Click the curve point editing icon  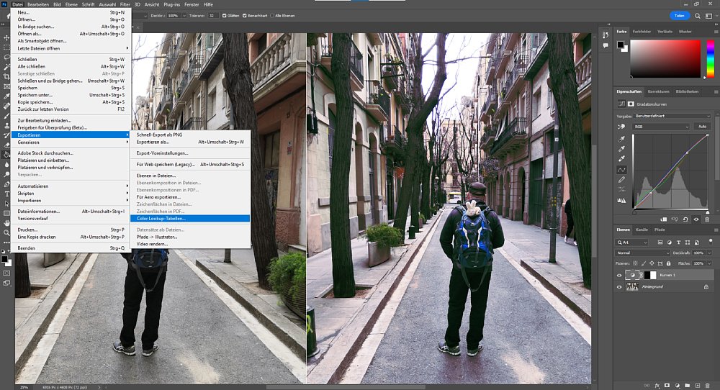tap(621, 170)
